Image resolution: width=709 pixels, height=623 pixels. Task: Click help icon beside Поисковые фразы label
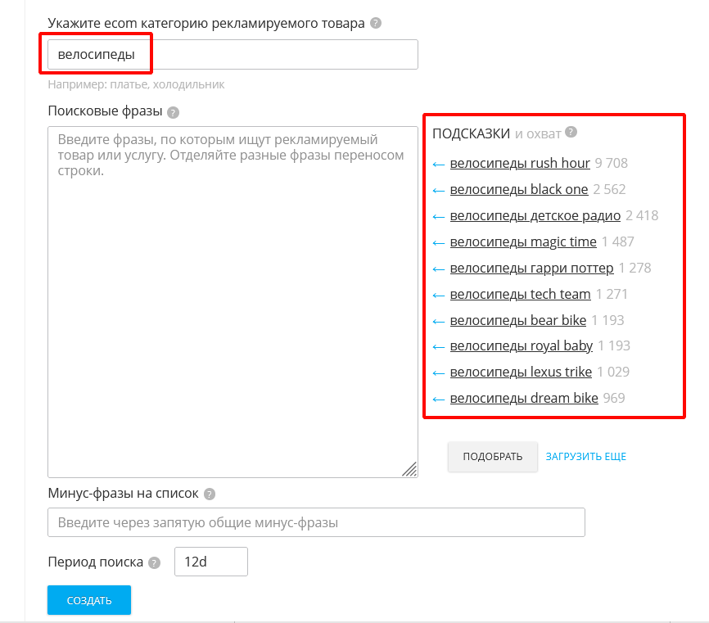click(173, 112)
